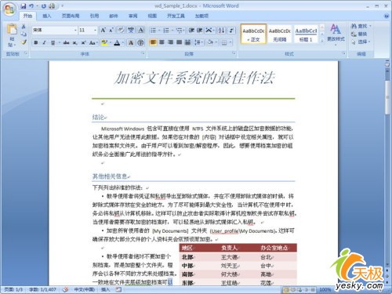The height and width of the screenshot is (294, 392).
Task: Toggle underline formatting
Action: click(53, 42)
